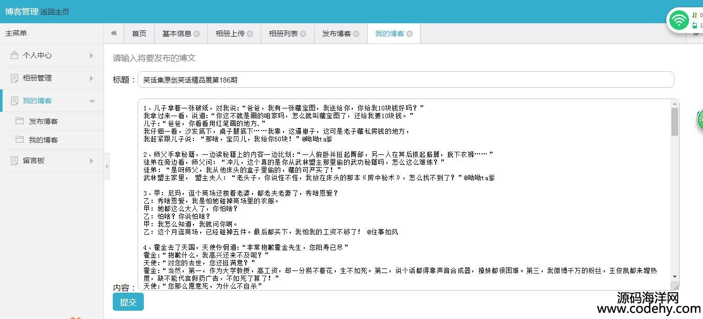Click into the 标题 title input field
The height and width of the screenshot is (319, 703).
coord(406,79)
